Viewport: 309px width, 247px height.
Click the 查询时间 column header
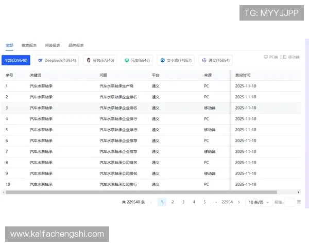tap(243, 75)
